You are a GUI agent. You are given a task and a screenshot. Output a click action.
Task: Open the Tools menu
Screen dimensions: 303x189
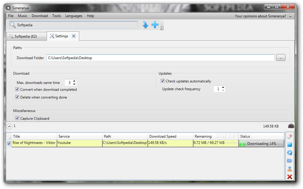coord(56,16)
